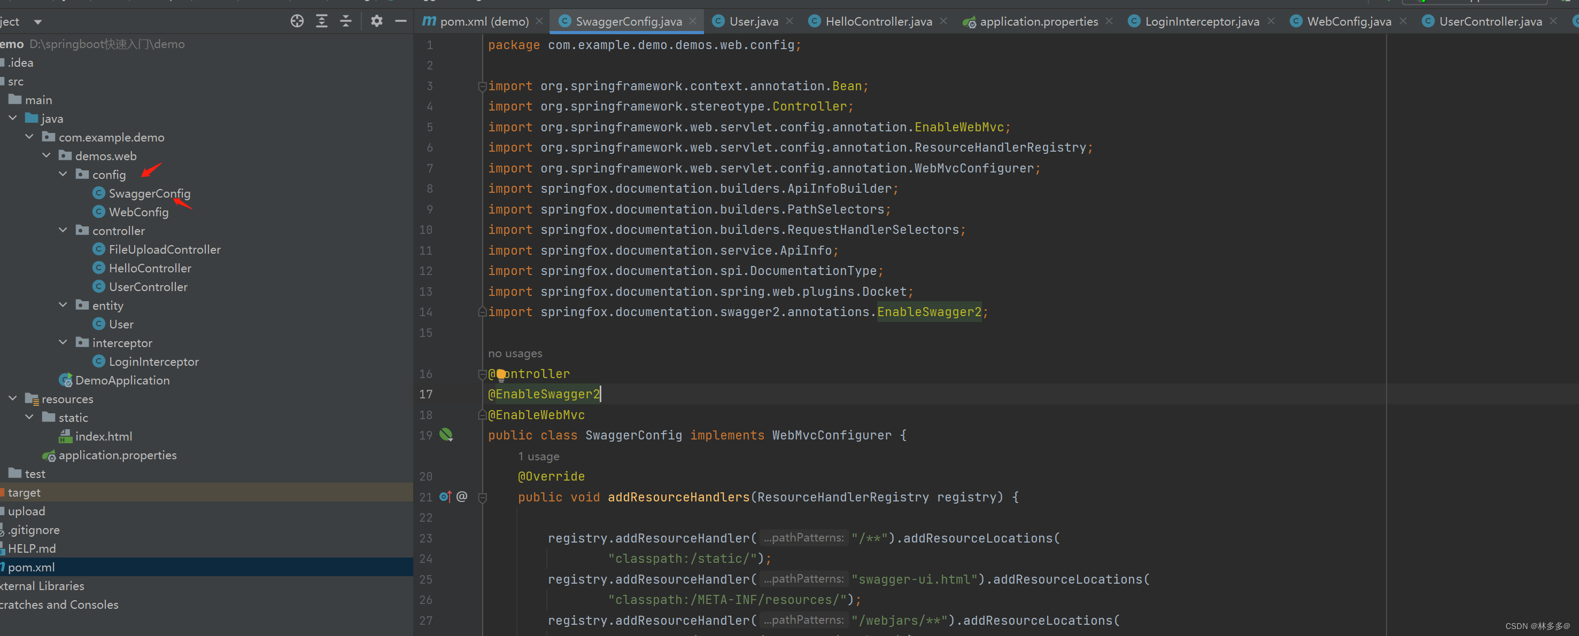Fold the imports block at line 3
1579x636 pixels.
tap(482, 87)
